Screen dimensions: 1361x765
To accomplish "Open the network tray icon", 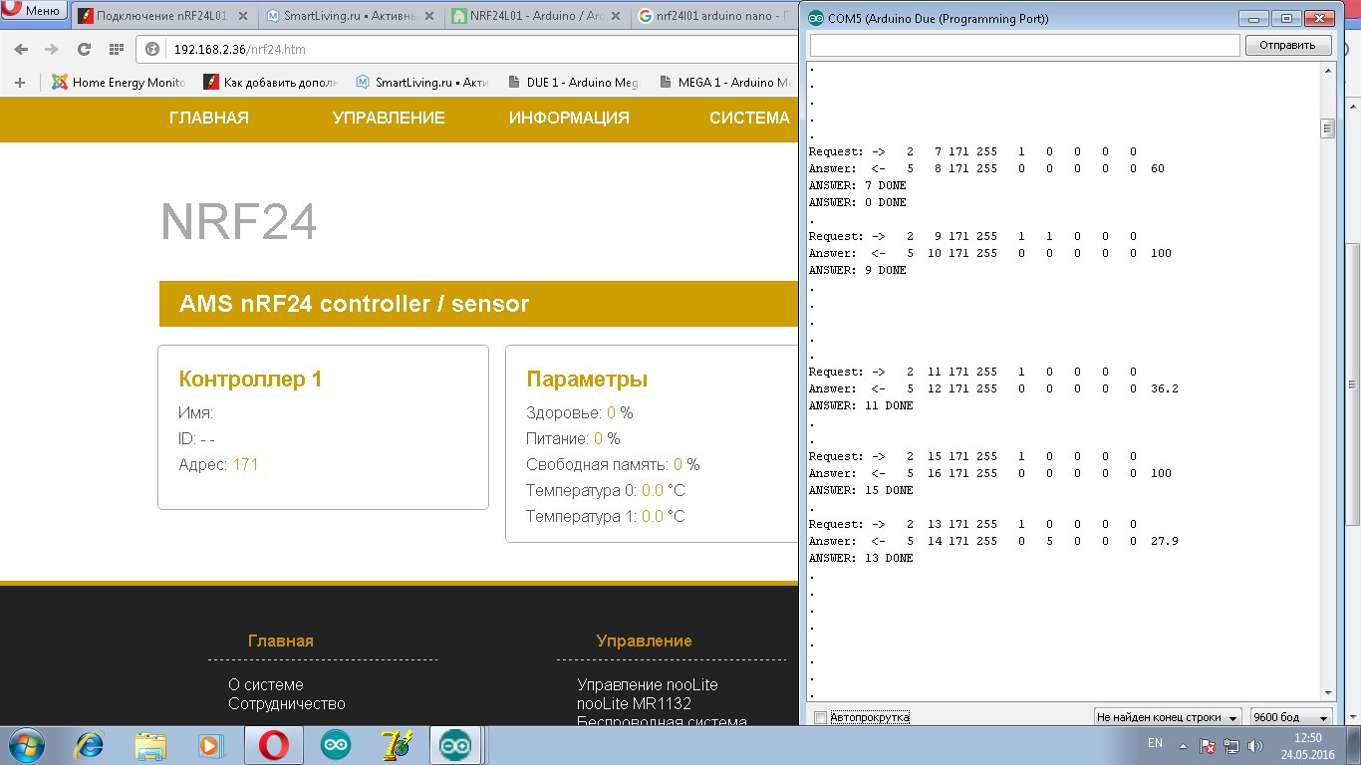I will click(x=1231, y=745).
